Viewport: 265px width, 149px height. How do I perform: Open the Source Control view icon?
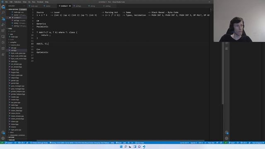click(3, 19)
